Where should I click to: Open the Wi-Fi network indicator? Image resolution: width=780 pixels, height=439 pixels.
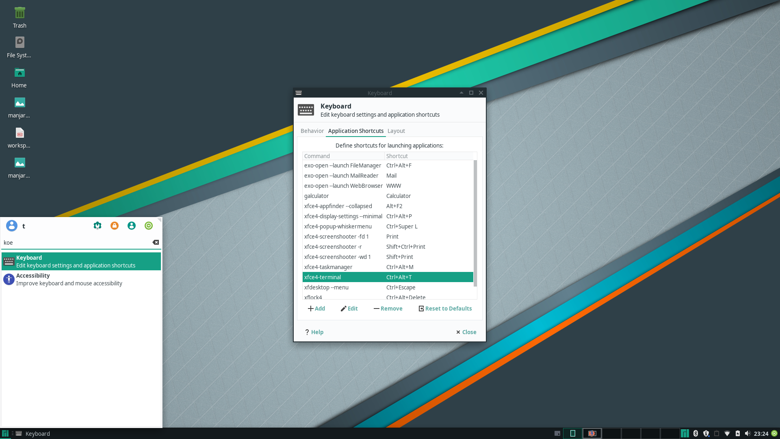tap(727, 433)
